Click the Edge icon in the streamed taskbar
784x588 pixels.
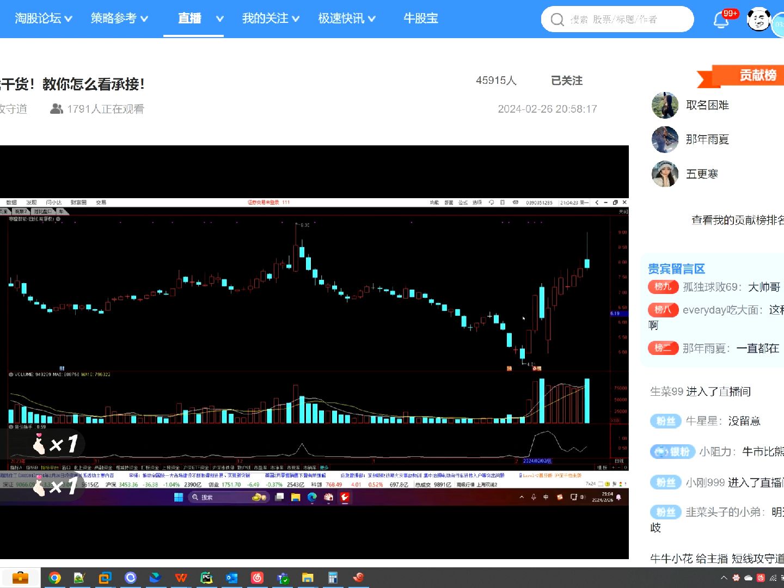312,497
